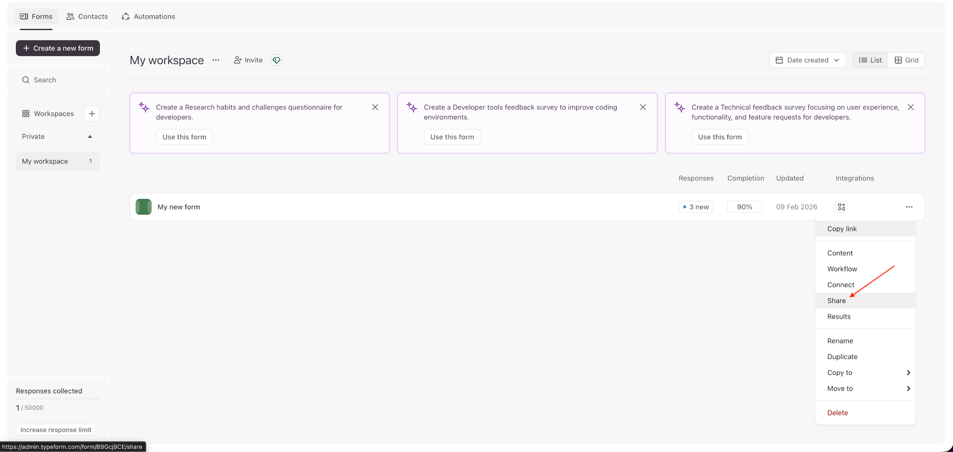Image resolution: width=953 pixels, height=452 pixels.
Task: Click the green diamond badge icon beside Invite
Action: tap(276, 60)
